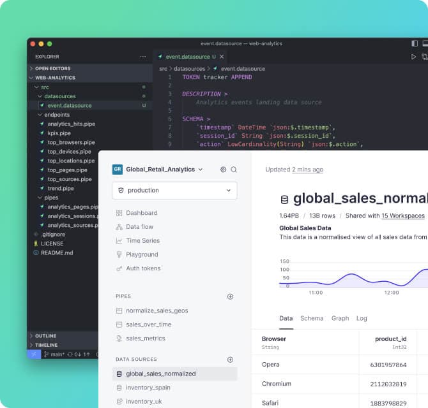Viewport: 428px width, 408px height.
Task: Open top_browsers.pipe file
Action: pos(71,142)
